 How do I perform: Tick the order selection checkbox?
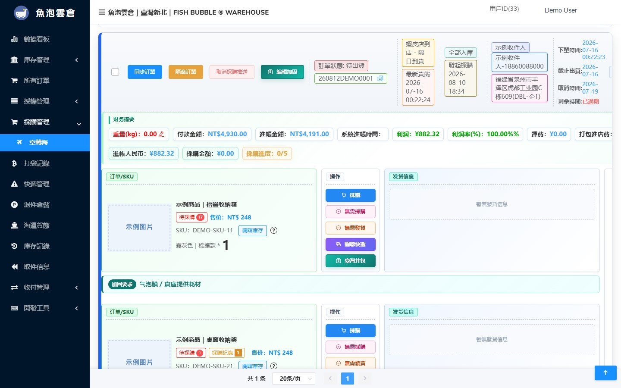[115, 72]
